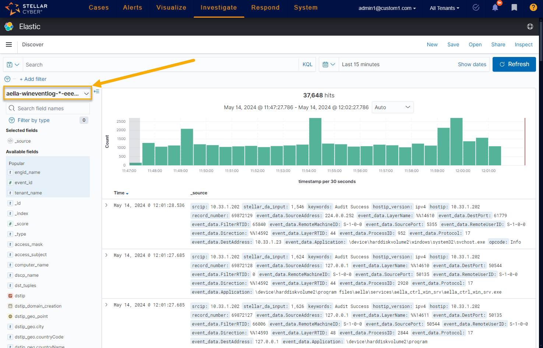Click the Refresh button

[514, 64]
